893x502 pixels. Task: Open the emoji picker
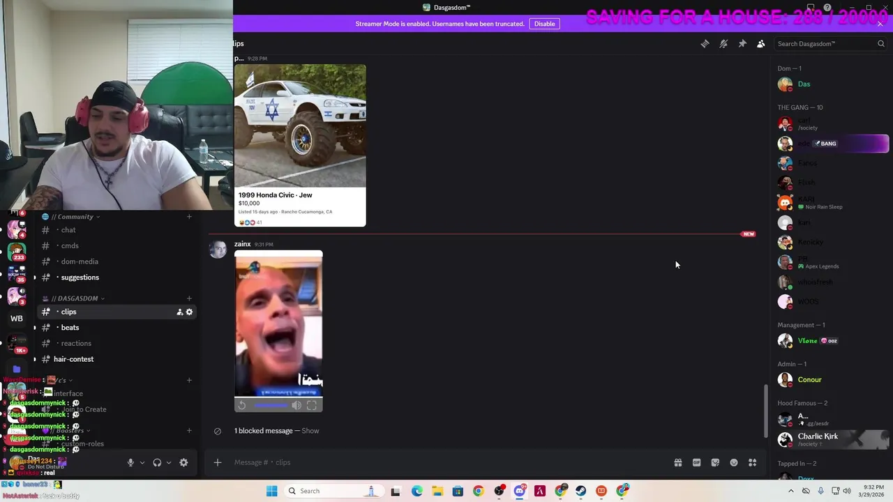(x=734, y=462)
